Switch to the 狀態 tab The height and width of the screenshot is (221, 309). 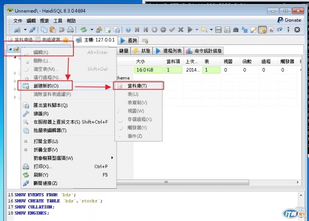click(141, 51)
